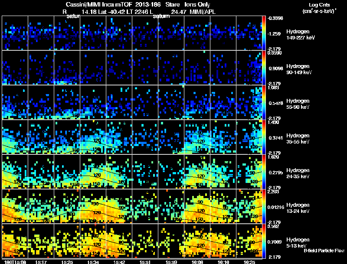Screen dimensions: 347x264
Task: Click the '15:51' time axis label
Action: click(145, 262)
